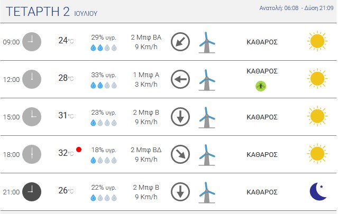The height and width of the screenshot is (214, 338).
Task: Click the sun icon at 09:00
Action: pyautogui.click(x=317, y=41)
